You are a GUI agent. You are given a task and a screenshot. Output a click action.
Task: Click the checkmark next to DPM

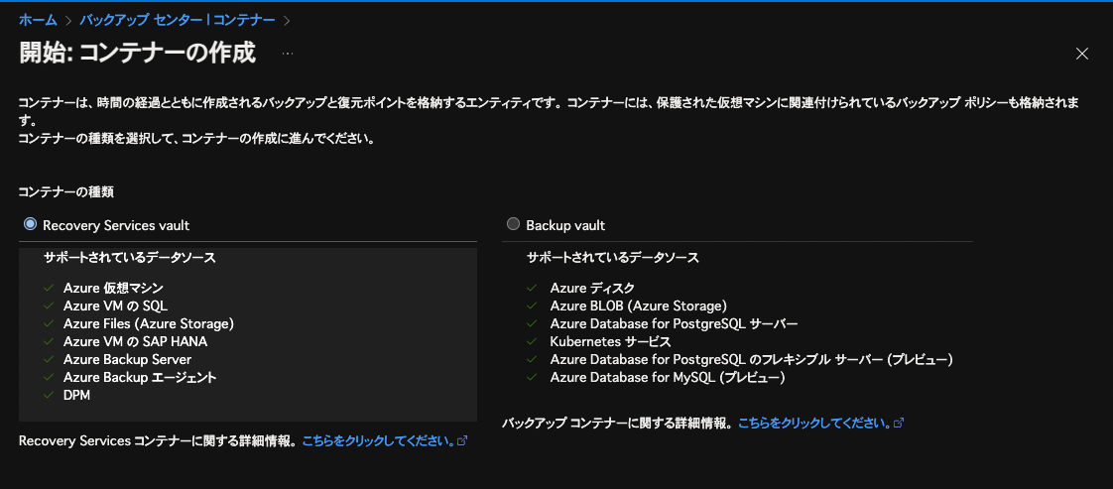coord(48,395)
